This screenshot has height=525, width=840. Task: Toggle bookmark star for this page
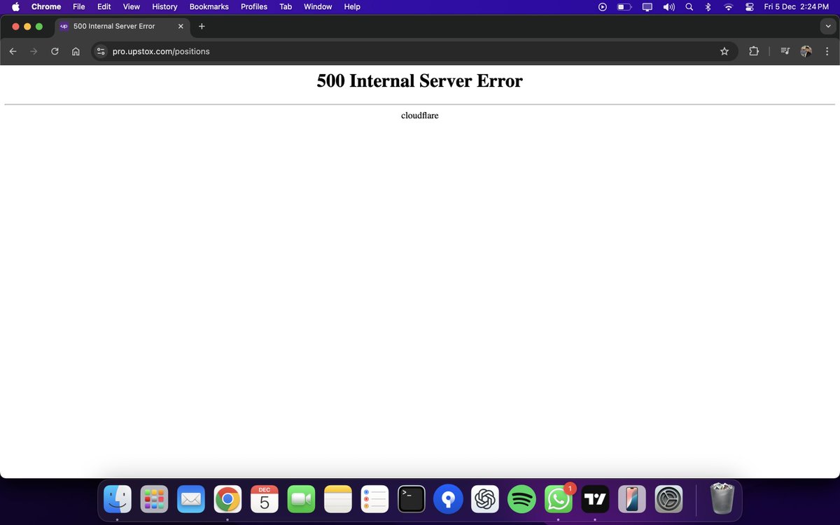[x=724, y=50]
